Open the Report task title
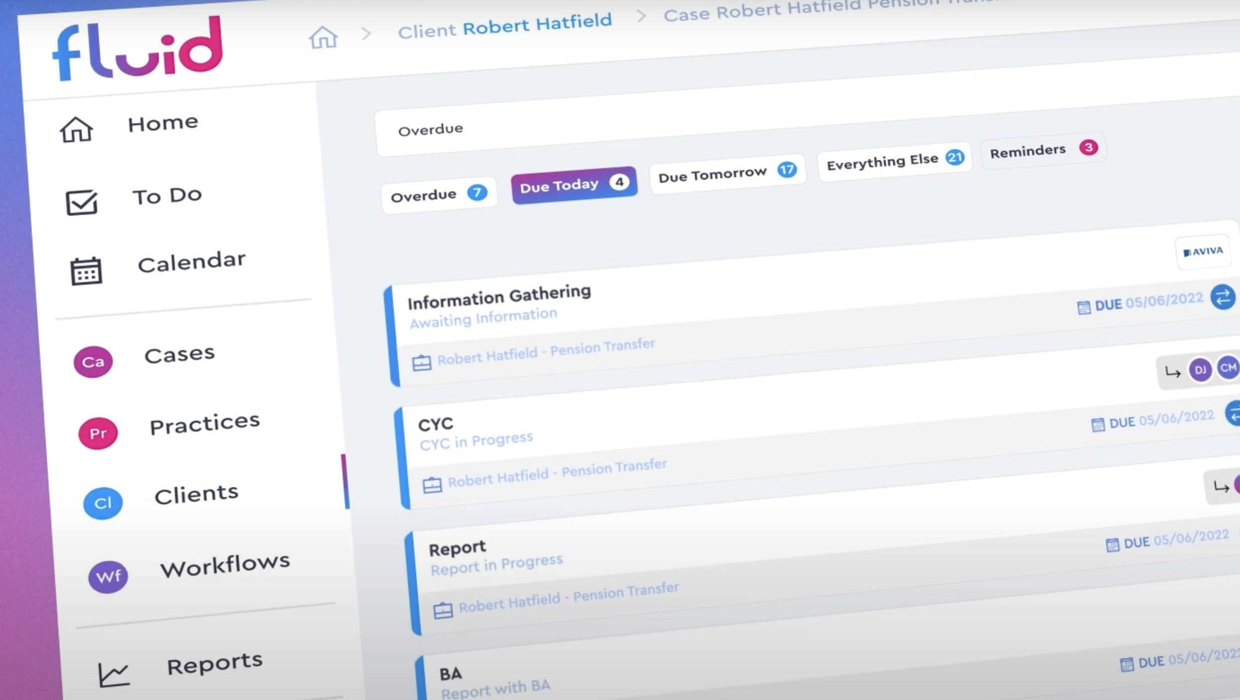Screen dimensions: 1240x700 tap(457, 549)
